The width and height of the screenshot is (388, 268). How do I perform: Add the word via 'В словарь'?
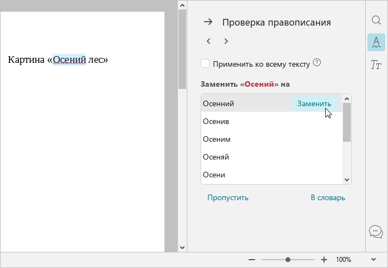[327, 198]
